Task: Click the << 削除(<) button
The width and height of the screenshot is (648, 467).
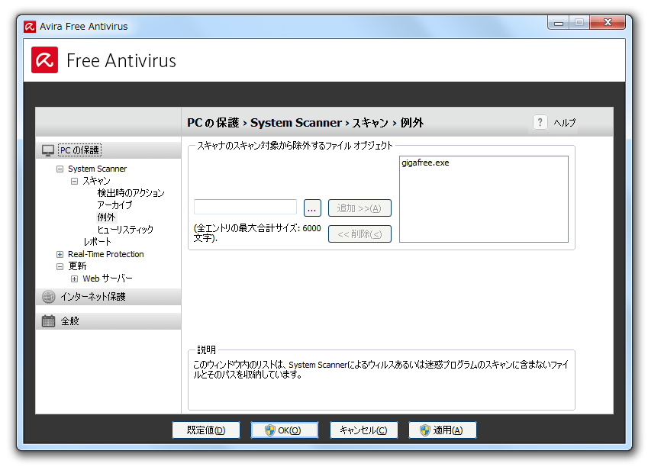Action: point(359,234)
